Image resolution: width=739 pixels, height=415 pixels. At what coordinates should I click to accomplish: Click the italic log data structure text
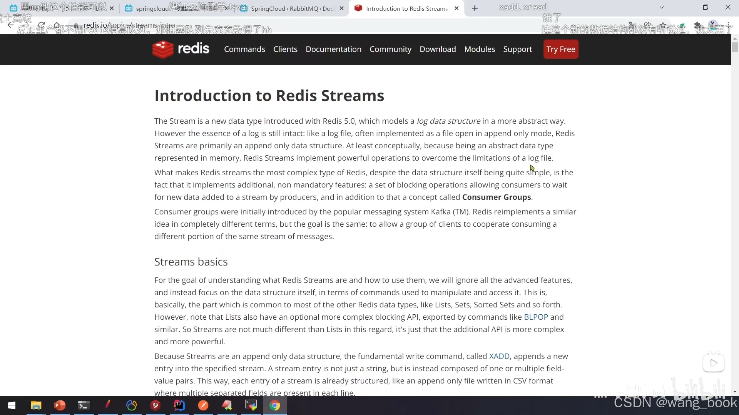(x=448, y=121)
